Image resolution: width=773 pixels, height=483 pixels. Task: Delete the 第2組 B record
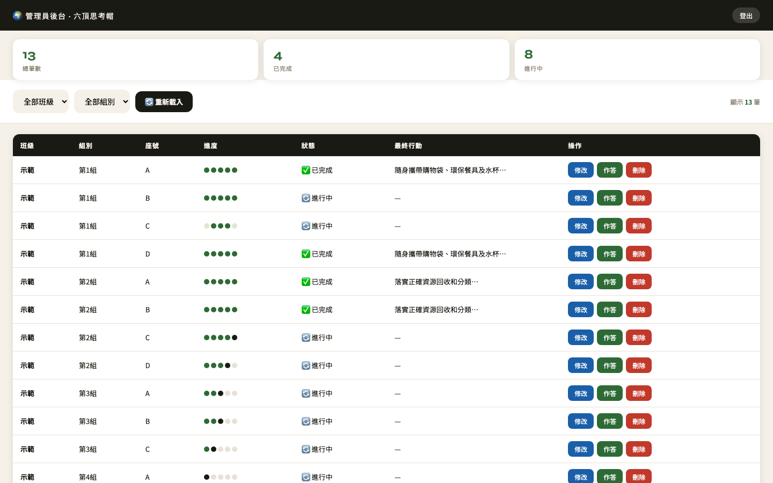pos(639,310)
